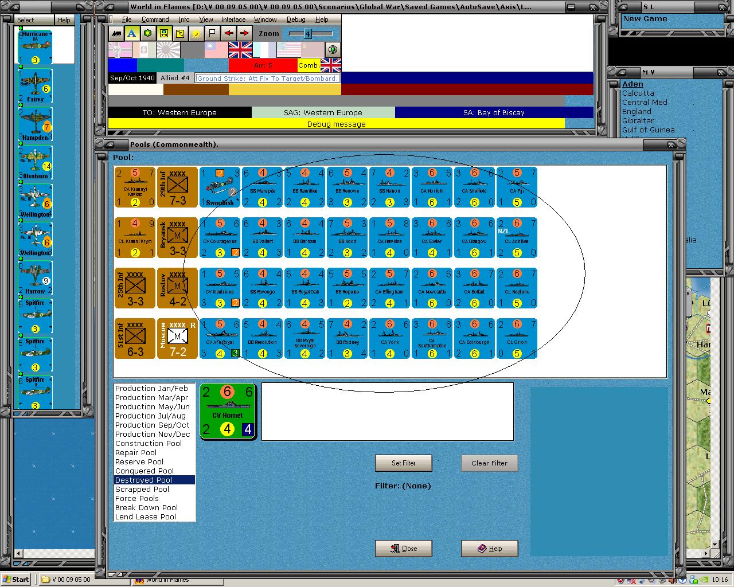The image size is (734, 587).
Task: Select Force Pools in the list
Action: [x=154, y=499]
